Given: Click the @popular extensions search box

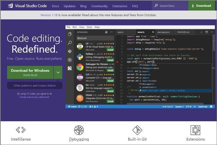Looking at the screenshot, I should point(95,38).
